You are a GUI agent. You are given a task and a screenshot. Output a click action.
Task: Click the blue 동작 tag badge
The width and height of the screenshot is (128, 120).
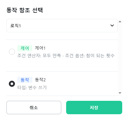tap(25, 80)
